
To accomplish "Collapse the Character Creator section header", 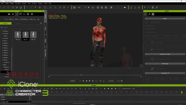I will click(x=165, y=54).
